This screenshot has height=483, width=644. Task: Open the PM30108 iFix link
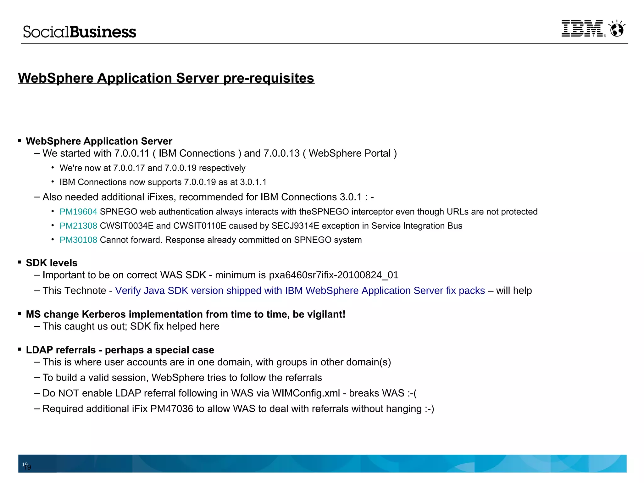(x=78, y=240)
